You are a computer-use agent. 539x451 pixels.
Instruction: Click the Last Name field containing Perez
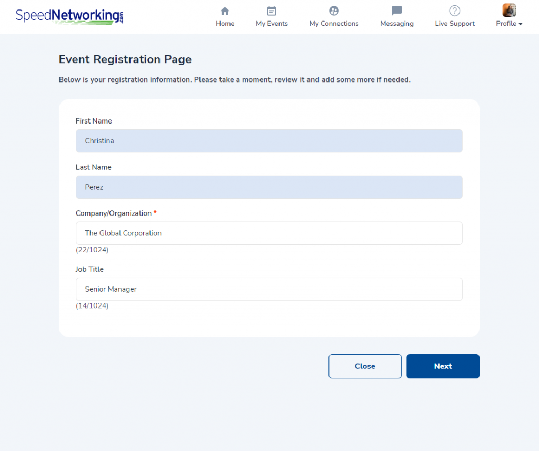point(269,187)
